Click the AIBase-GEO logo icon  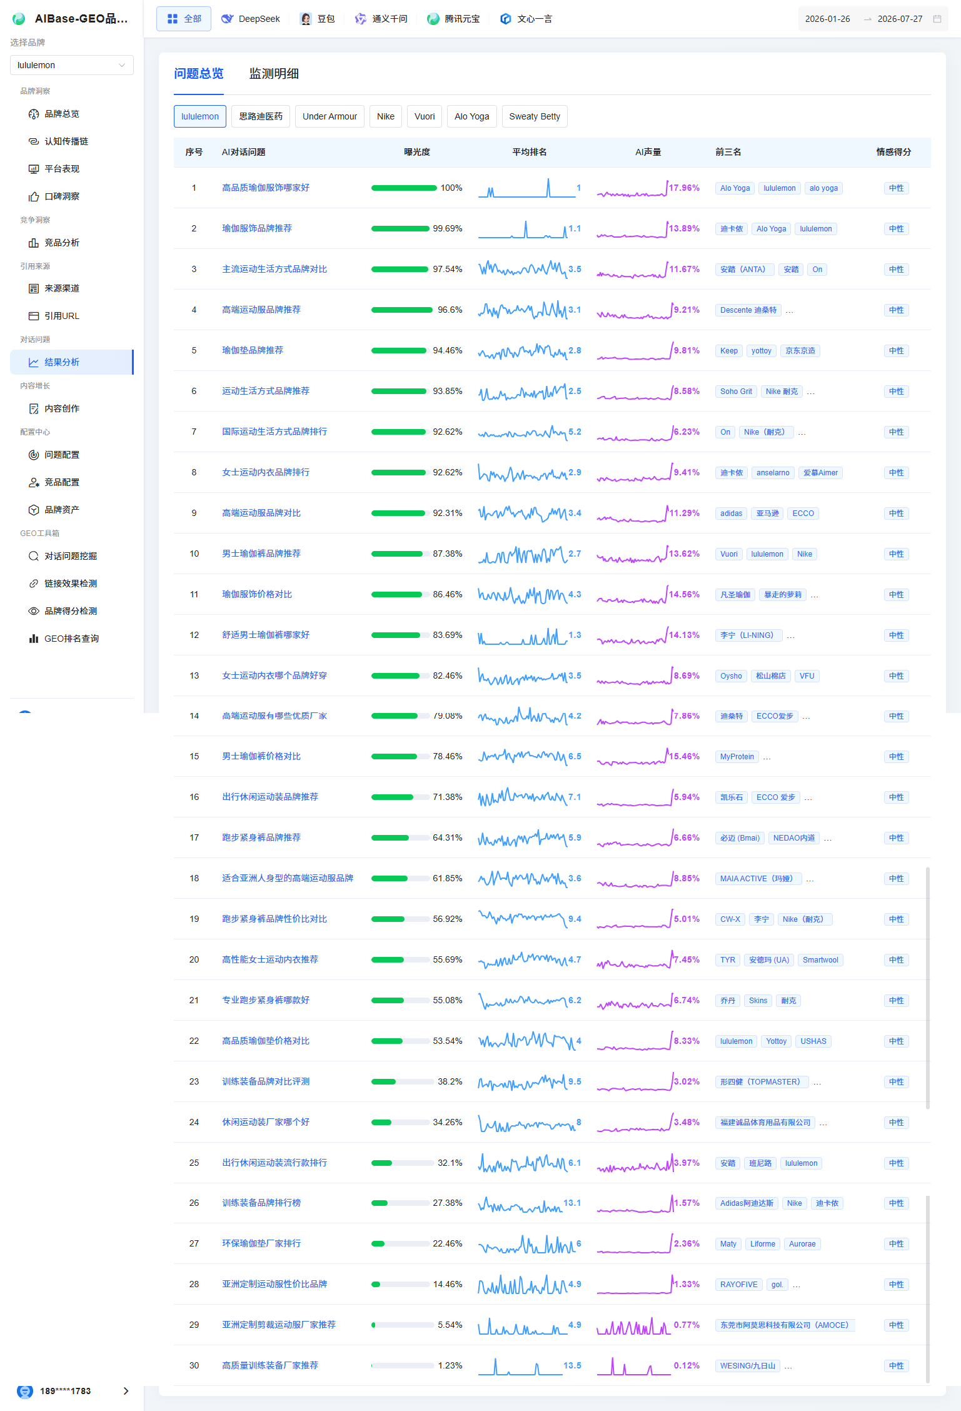click(19, 19)
